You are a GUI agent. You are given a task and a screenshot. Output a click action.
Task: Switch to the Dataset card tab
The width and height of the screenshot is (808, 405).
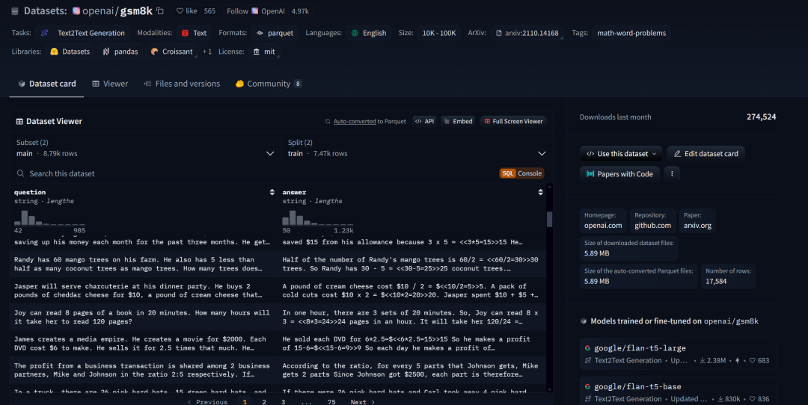[47, 84]
